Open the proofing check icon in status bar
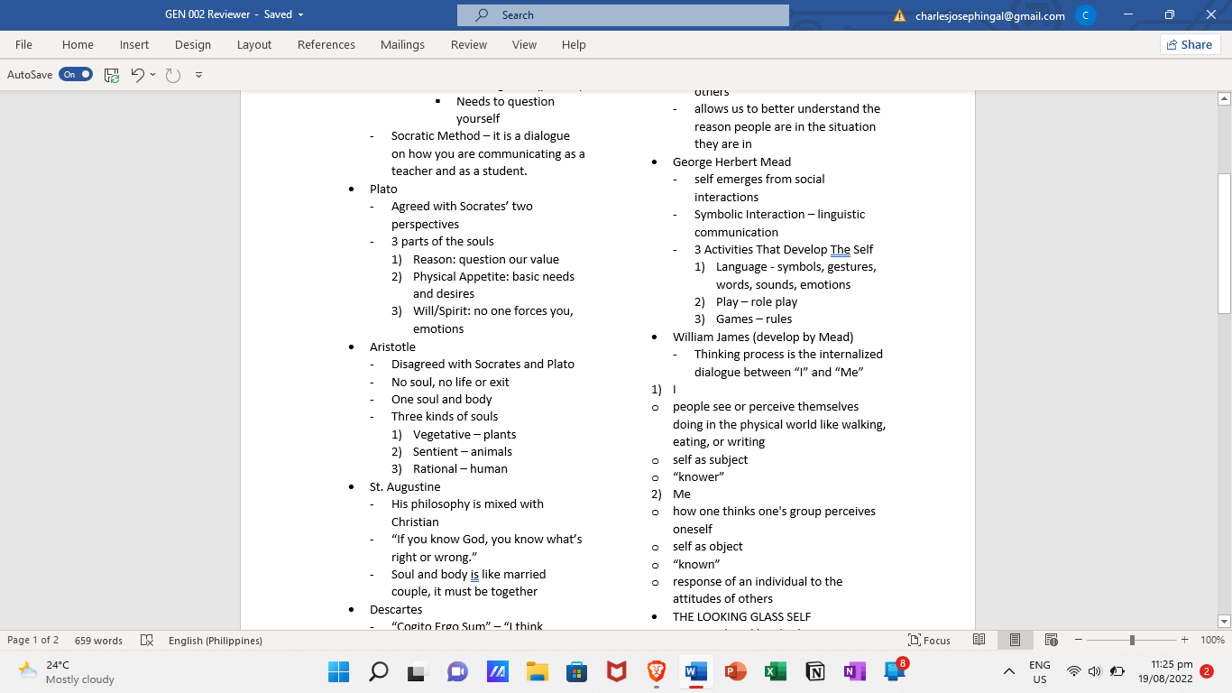The width and height of the screenshot is (1232, 693). point(147,640)
